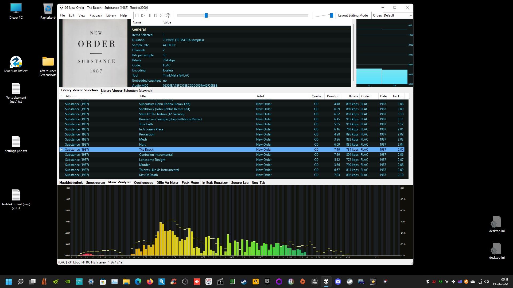This screenshot has height=288, width=513.
Task: Sort playlist by Album column header
Action: [x=71, y=96]
